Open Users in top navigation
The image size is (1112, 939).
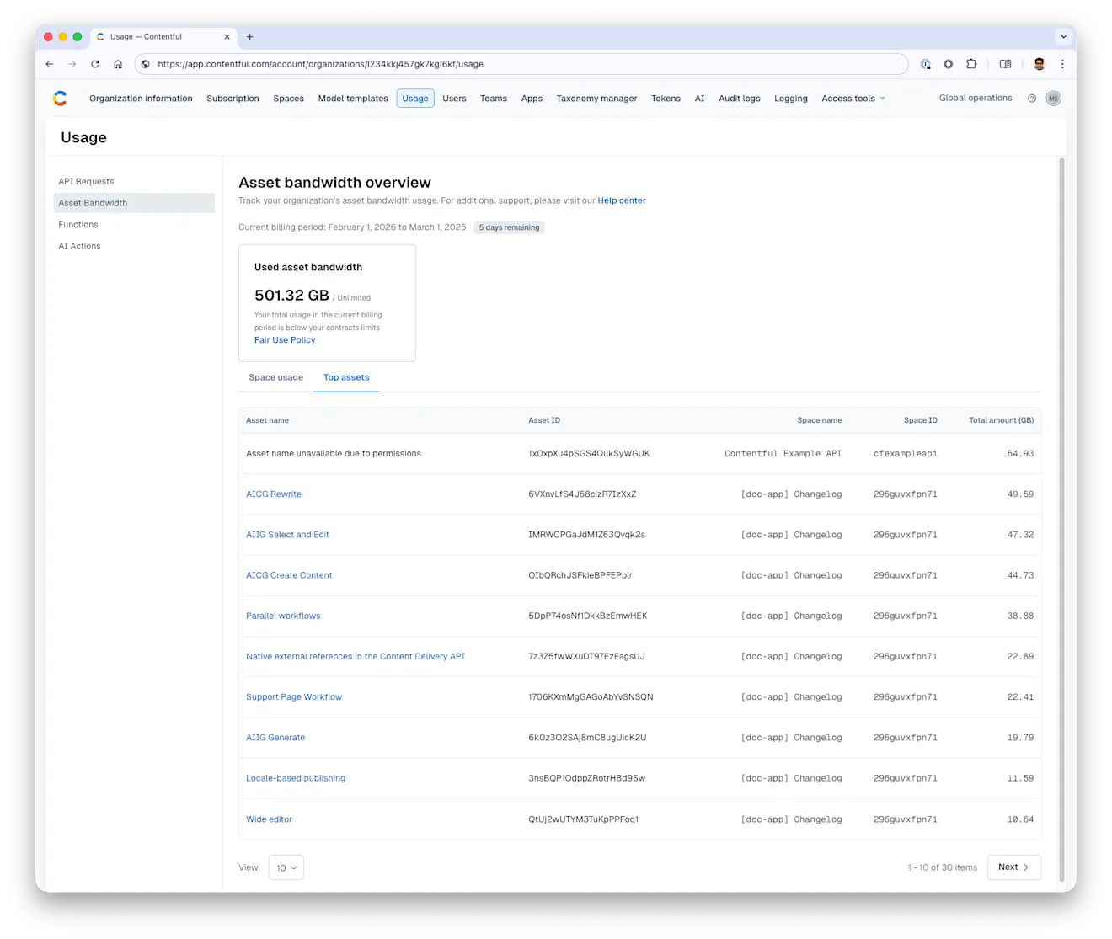click(454, 99)
